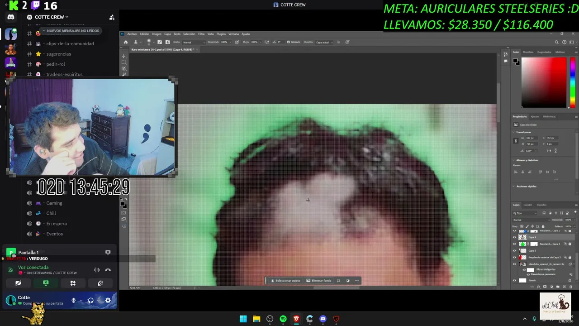
Task: Click the search icon in Photoshop
Action: click(x=557, y=42)
